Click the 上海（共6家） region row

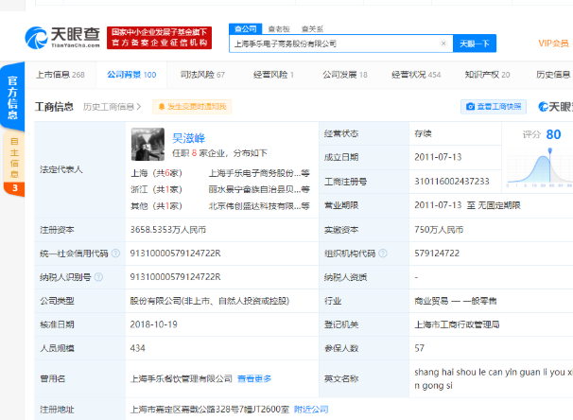(156, 173)
